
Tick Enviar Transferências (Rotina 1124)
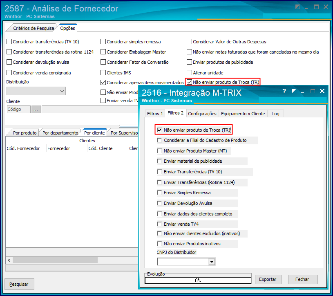pyautogui.click(x=159, y=182)
